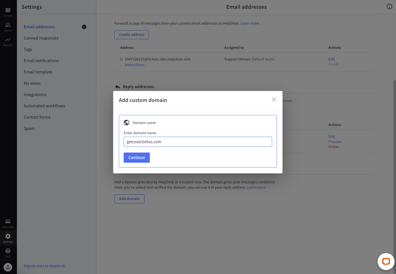Screen dimensions: 396x274
Task: Open the Tickets section icon
Action: pos(8,10)
